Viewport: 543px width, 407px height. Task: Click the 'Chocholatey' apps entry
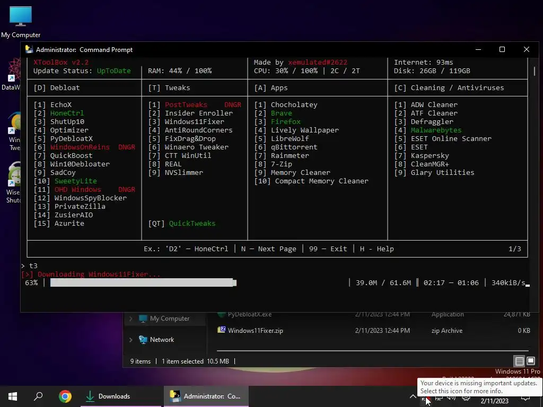(294, 104)
